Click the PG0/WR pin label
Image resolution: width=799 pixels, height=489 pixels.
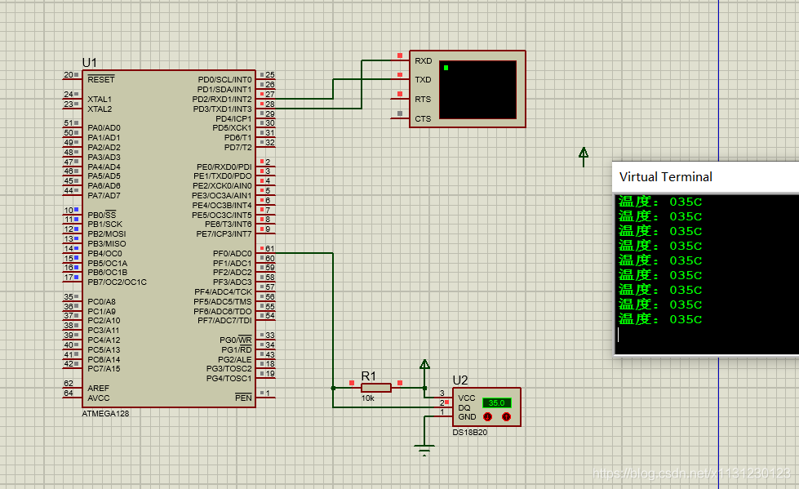(235, 340)
